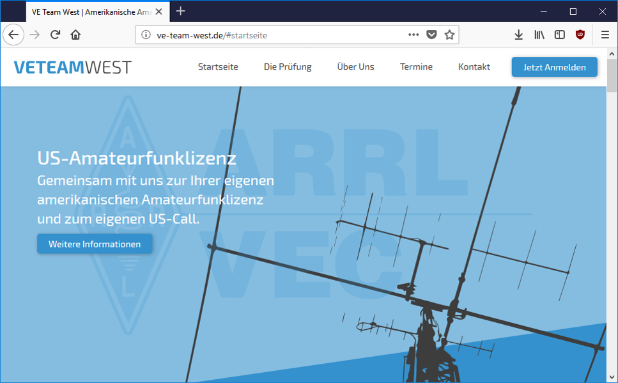This screenshot has width=618, height=383.
Task: Open the library bookmarks and history
Action: click(x=539, y=35)
